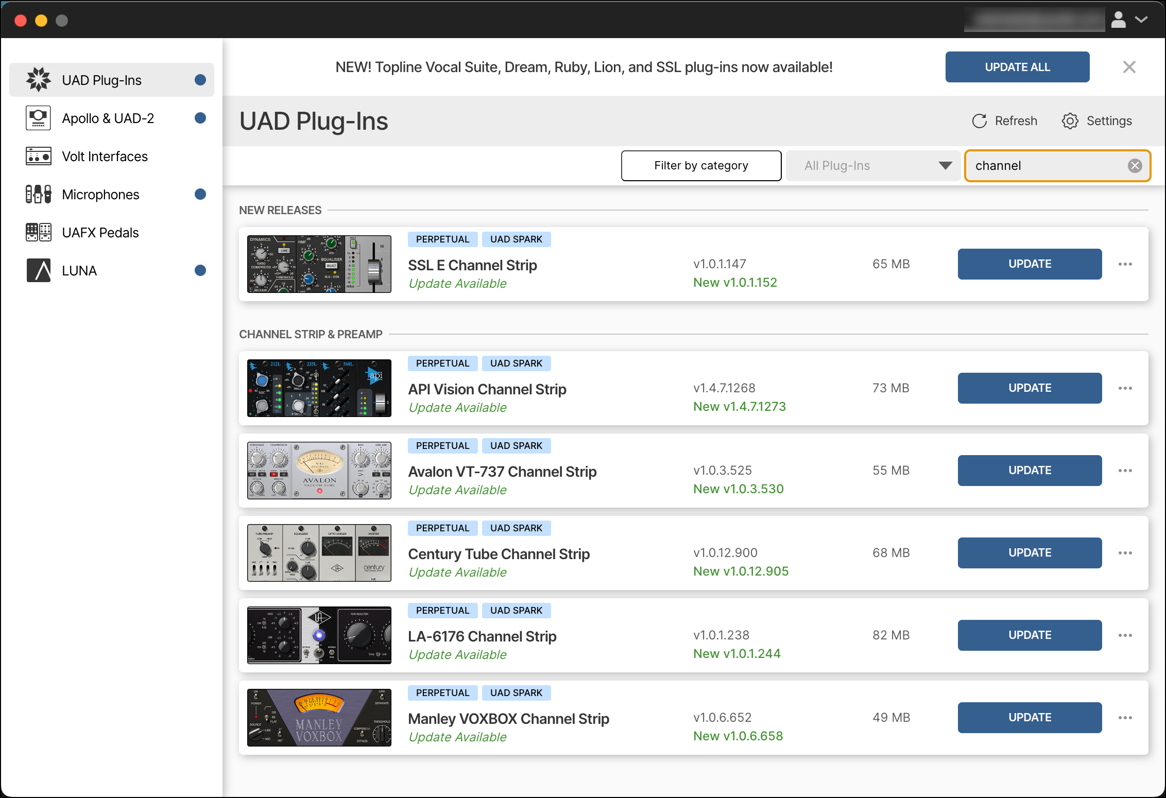Click PERPETUAL tag on Century Tube row
The image size is (1166, 798).
pyautogui.click(x=442, y=528)
